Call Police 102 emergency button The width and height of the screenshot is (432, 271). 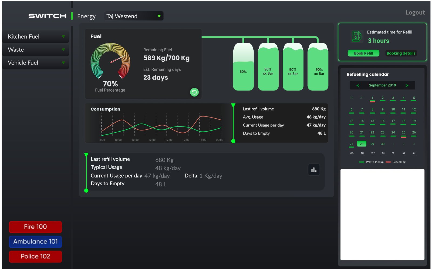[x=35, y=256]
